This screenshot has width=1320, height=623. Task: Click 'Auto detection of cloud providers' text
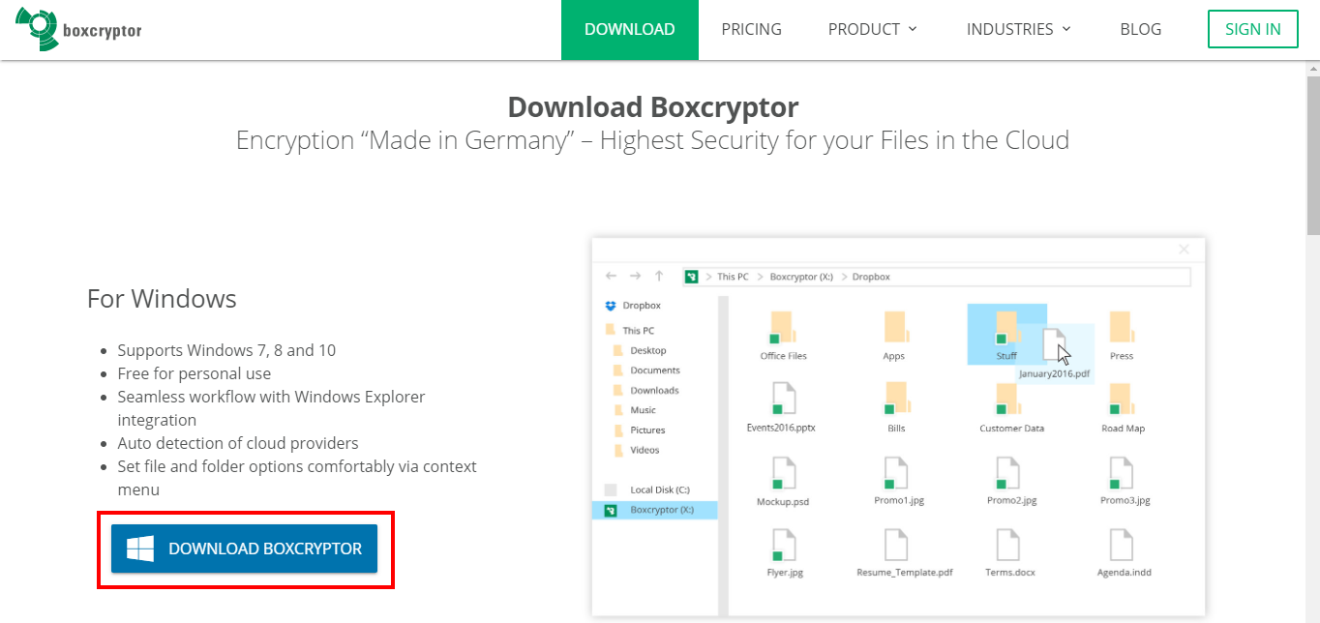tap(238, 443)
